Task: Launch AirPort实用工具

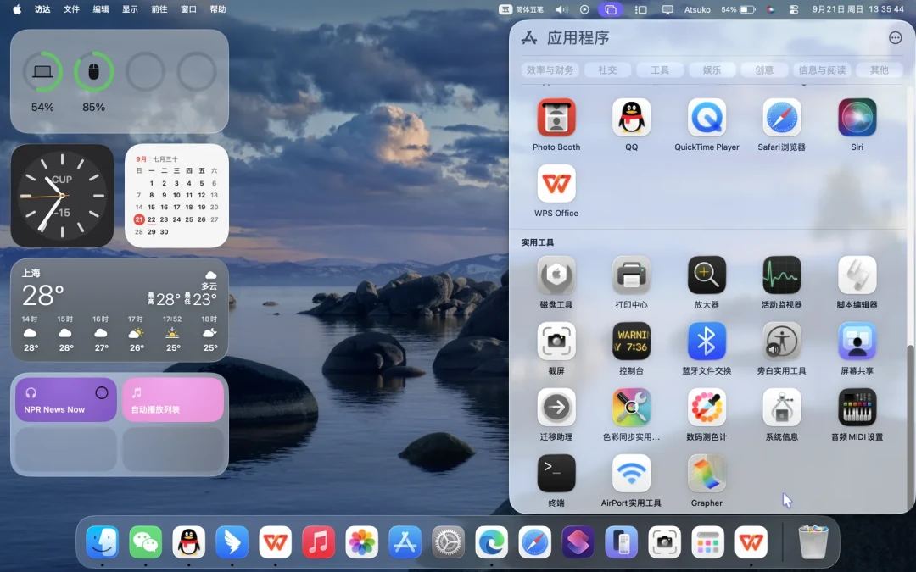Action: coord(631,474)
